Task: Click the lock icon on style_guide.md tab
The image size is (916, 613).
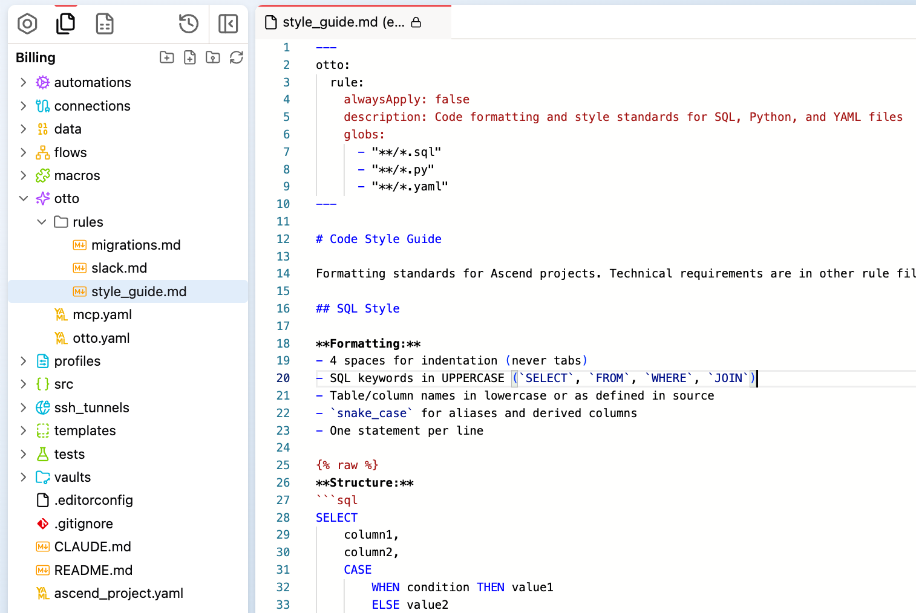Action: pyautogui.click(x=416, y=22)
